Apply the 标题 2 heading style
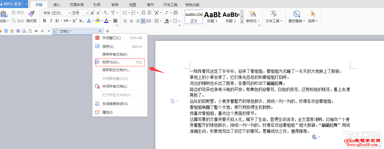Image resolution: width=384 pixels, height=149 pixels. tap(231, 17)
